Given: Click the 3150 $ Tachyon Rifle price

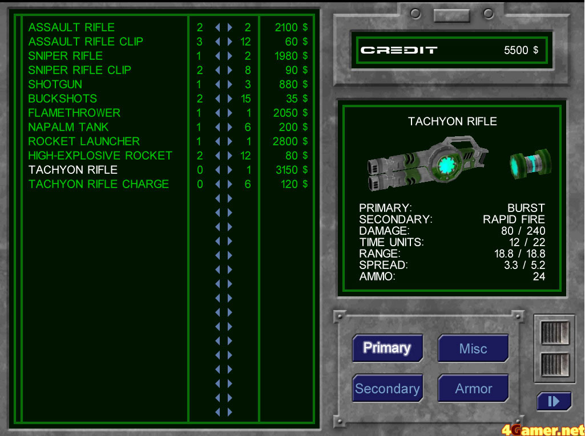Looking at the screenshot, I should (292, 170).
